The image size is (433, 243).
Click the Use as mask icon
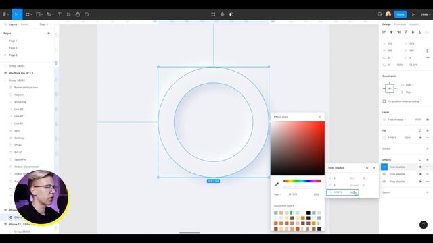click(231, 14)
